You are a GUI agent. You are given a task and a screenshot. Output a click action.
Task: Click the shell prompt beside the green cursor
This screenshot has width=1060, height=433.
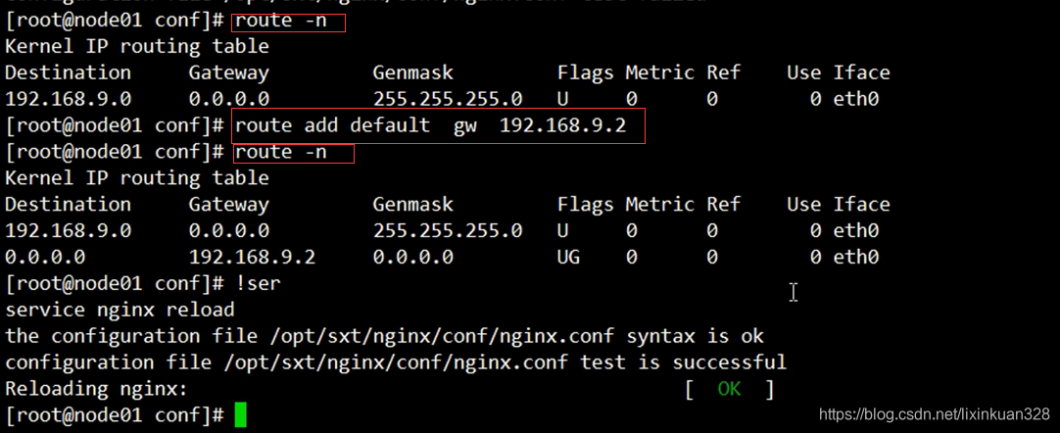click(115, 415)
